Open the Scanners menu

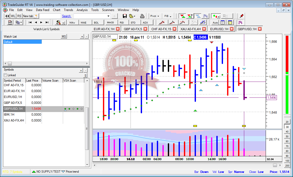pos(108,10)
